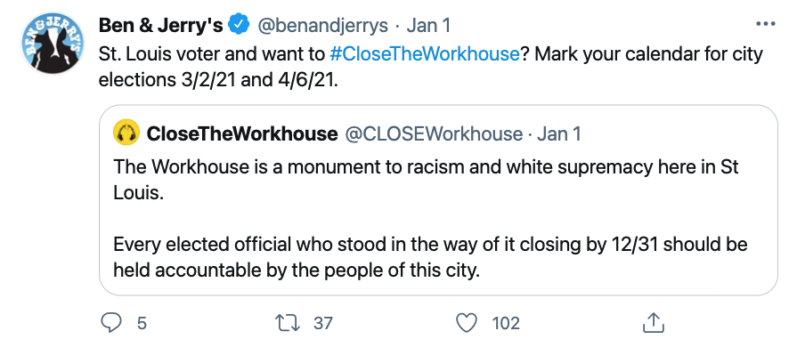Screen dimensions: 797x347
Task: Open the three-dot more options menu
Action: tap(766, 24)
